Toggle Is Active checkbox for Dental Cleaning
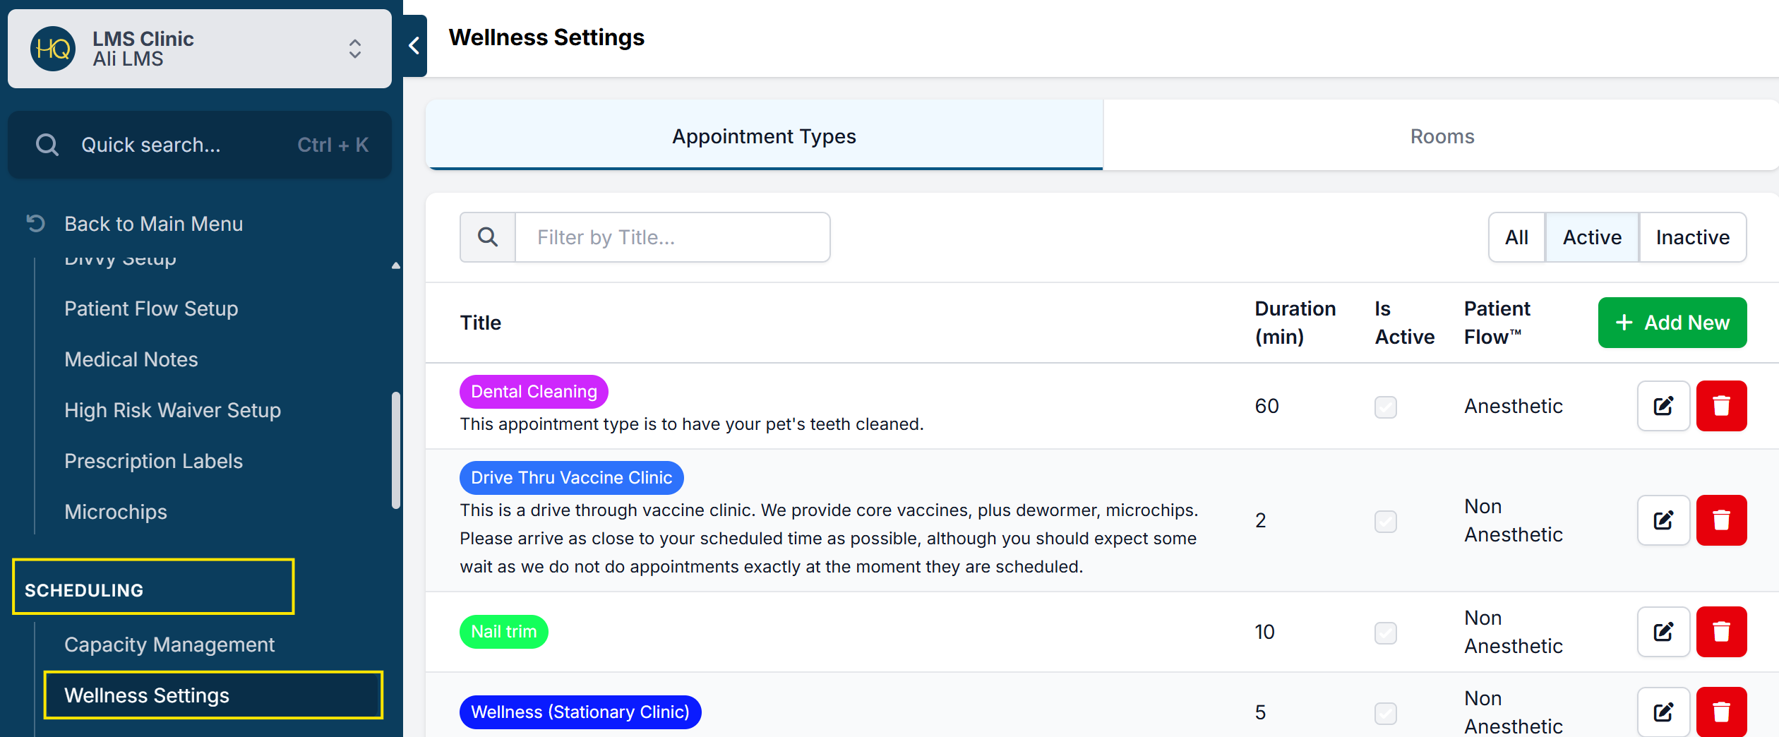 click(1385, 407)
